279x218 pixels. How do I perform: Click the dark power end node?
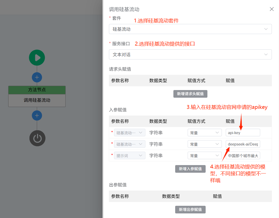point(37,138)
